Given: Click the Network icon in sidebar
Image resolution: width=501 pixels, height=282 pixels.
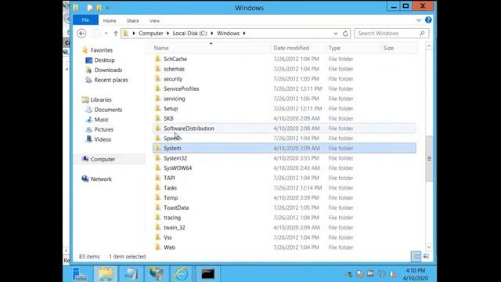Looking at the screenshot, I should (x=85, y=179).
